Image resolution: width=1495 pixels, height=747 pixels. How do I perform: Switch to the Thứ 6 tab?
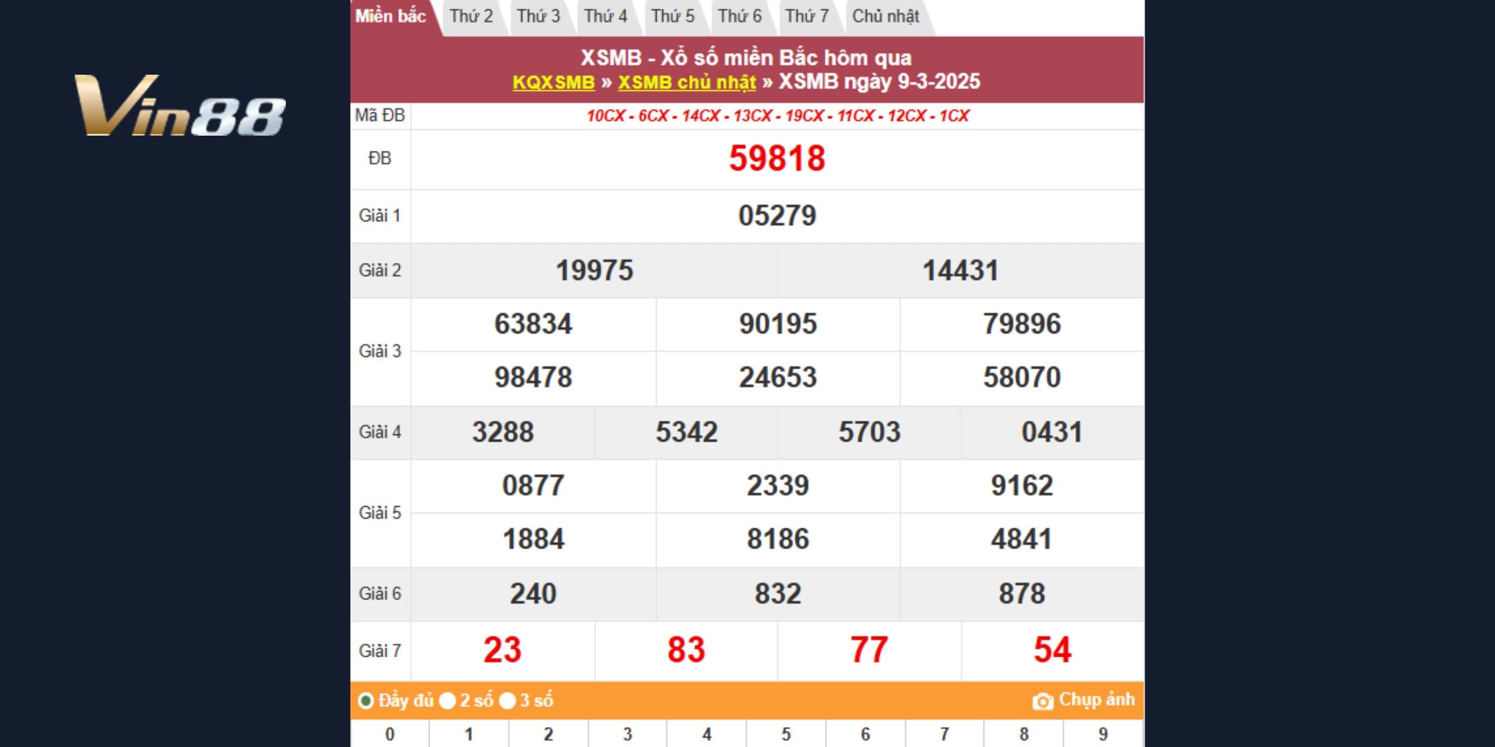(740, 17)
